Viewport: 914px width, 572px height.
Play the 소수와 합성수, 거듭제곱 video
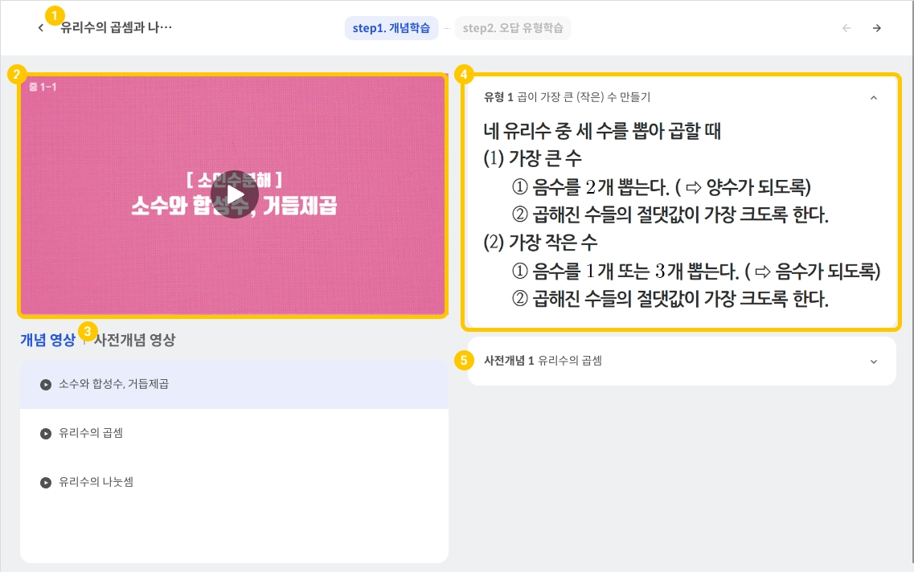(x=234, y=194)
